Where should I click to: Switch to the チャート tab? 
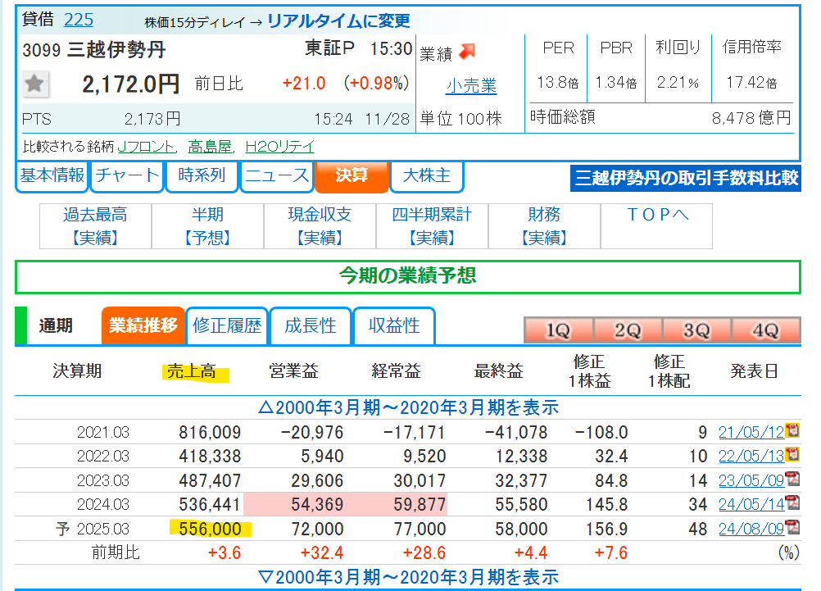click(x=127, y=176)
